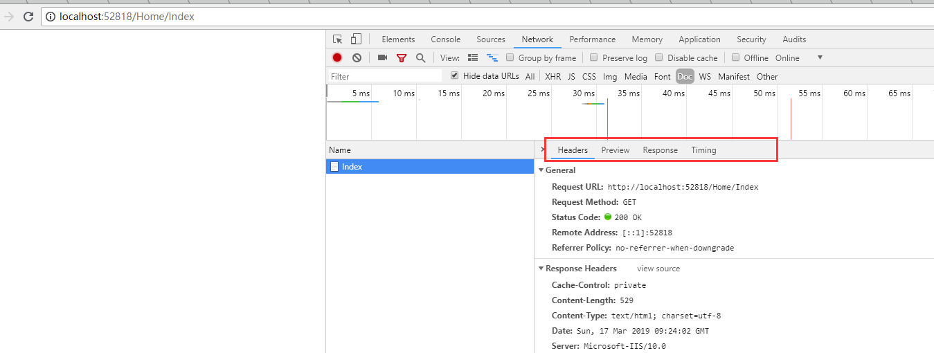Click the inspect element picker icon
The height and width of the screenshot is (353, 934).
coord(338,39)
